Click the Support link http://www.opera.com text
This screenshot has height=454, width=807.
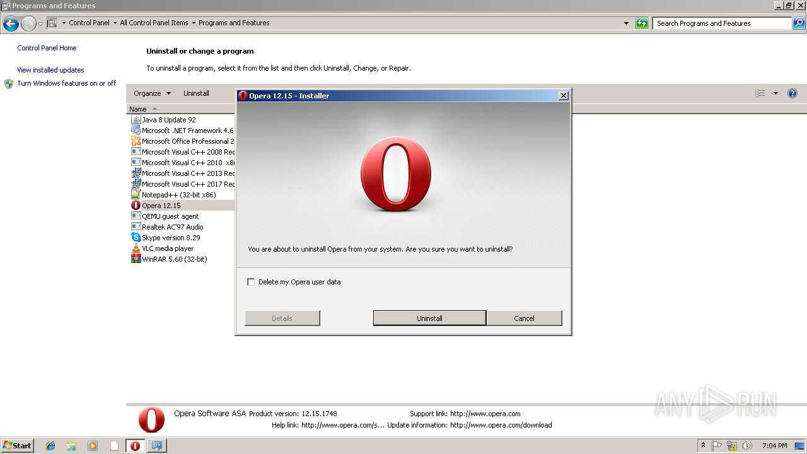point(485,414)
